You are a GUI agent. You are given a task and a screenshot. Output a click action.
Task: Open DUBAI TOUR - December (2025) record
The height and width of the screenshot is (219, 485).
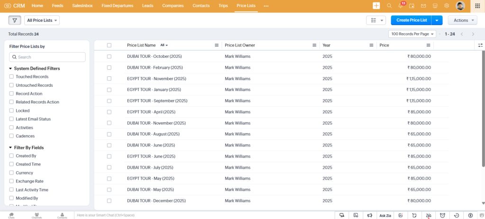click(156, 201)
